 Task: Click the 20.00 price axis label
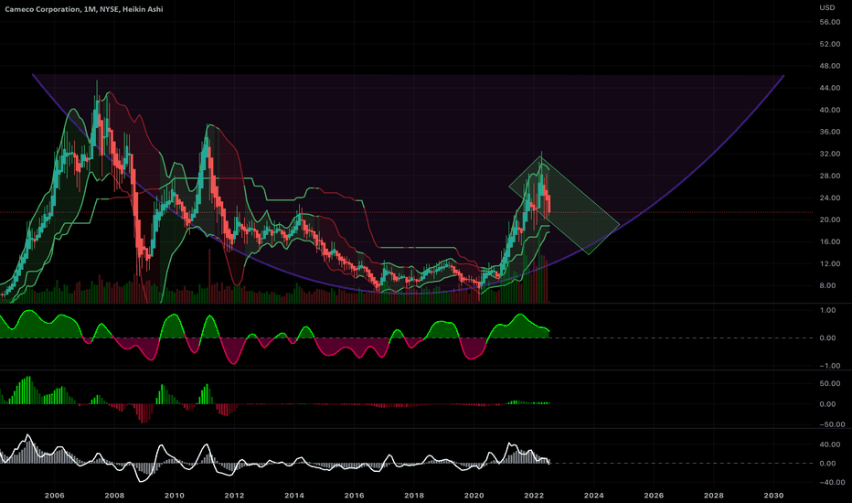pos(830,219)
